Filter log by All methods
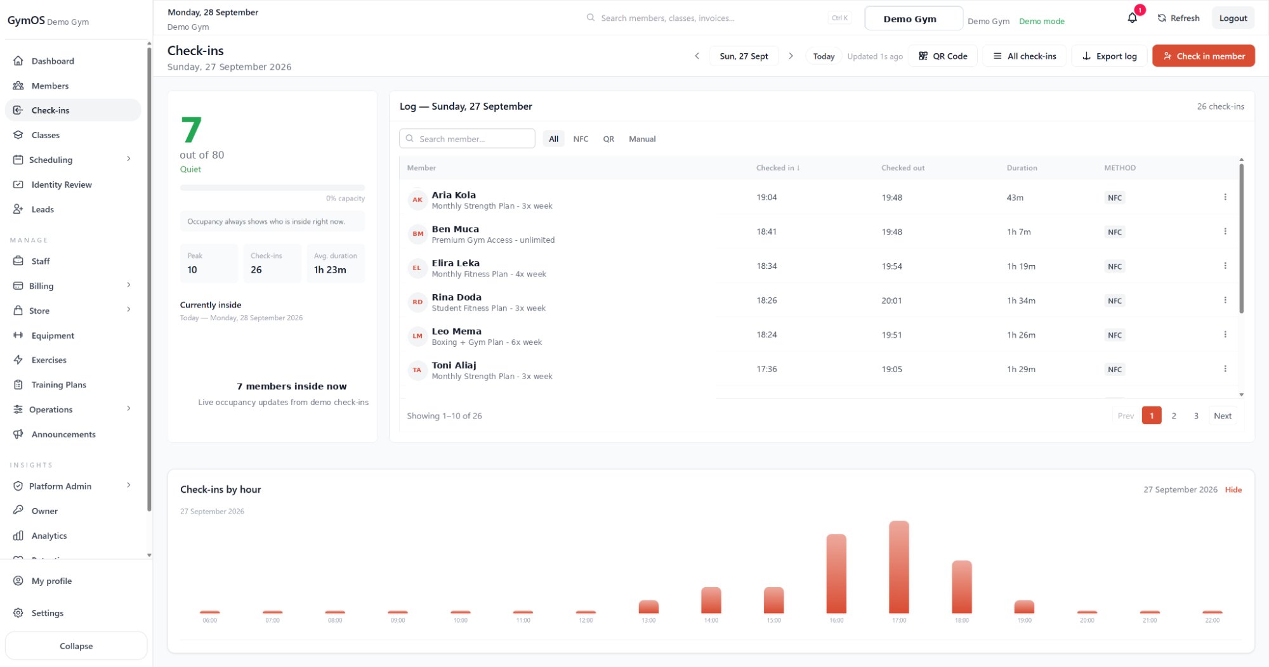 554,139
